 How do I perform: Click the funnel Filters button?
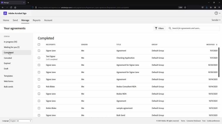(x=160, y=28)
